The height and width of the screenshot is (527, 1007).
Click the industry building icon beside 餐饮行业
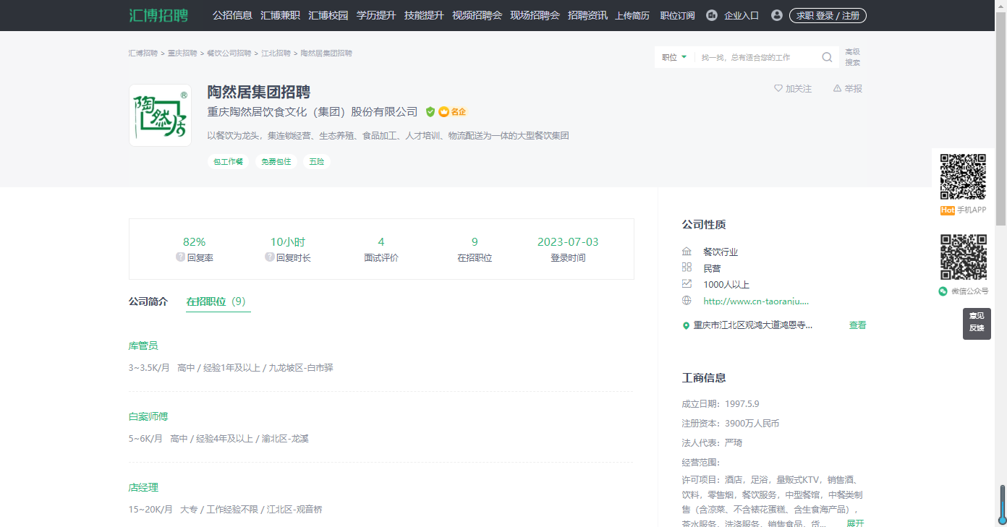(687, 252)
